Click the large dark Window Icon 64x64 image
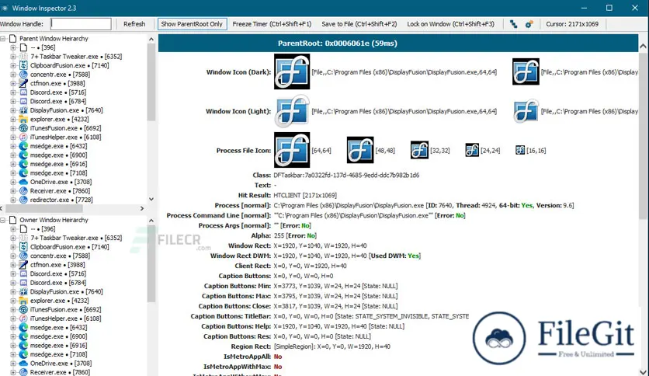Screen dimensions: 649x376 (292, 71)
